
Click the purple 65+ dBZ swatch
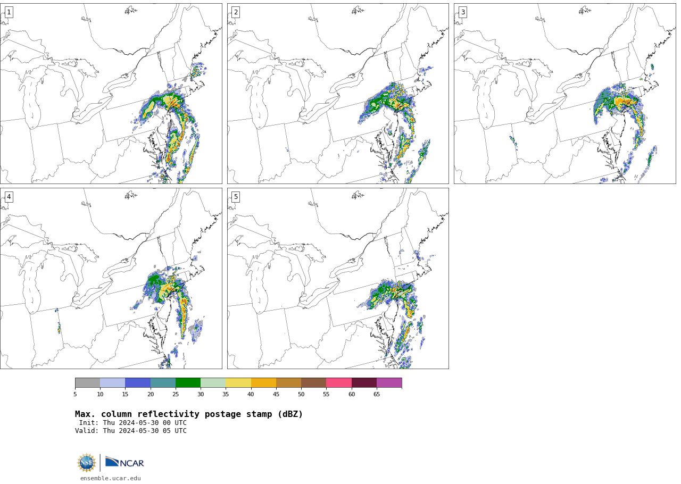(x=389, y=383)
